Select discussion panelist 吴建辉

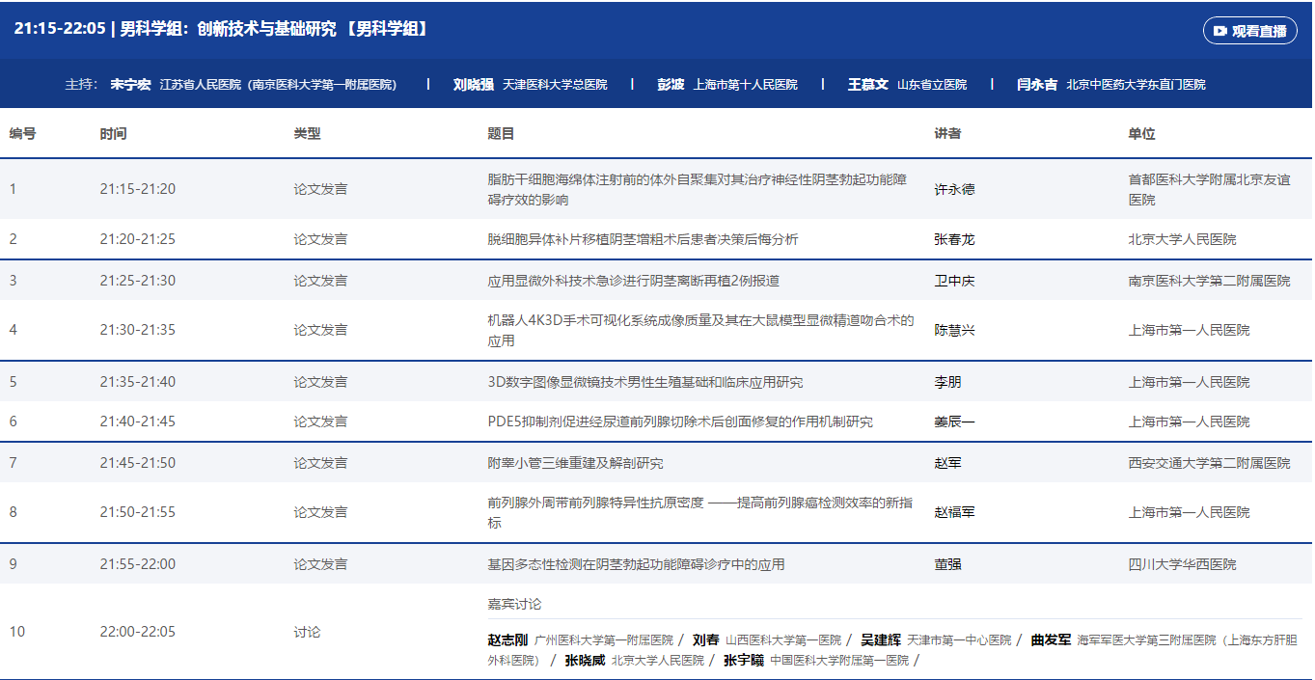point(880,639)
